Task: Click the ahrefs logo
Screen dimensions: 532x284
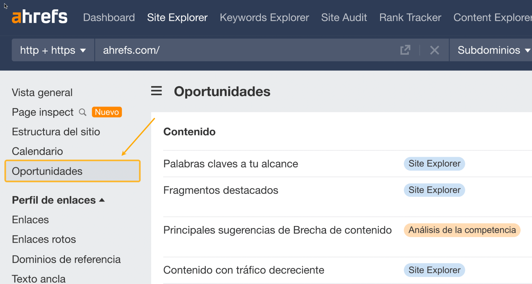Action: click(39, 16)
